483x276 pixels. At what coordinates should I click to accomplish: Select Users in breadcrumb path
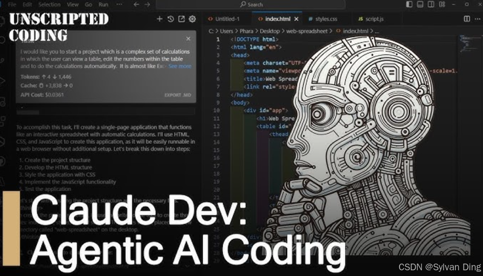226,31
